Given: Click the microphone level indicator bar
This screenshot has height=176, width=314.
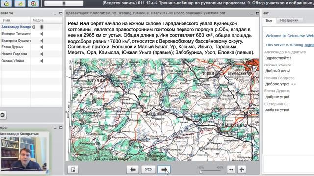Looking at the screenshot, I should click(64, 3).
